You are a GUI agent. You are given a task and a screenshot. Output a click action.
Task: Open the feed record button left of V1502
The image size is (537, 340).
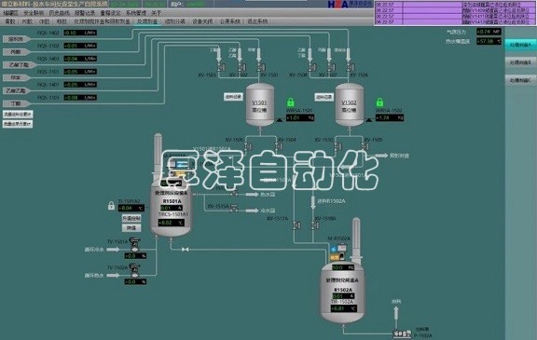[x=324, y=97]
